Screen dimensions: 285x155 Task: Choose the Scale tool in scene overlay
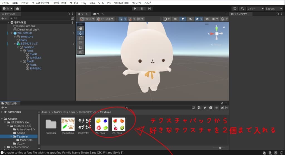tap(81, 42)
